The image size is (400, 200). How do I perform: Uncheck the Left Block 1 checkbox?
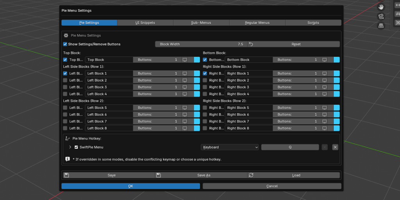[x=65, y=73]
